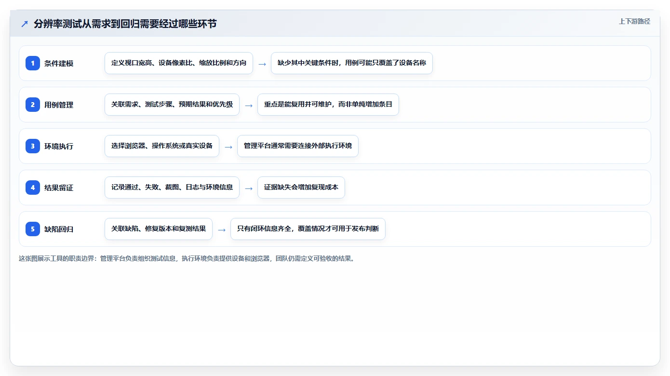Select the step number 5 badge

point(33,229)
